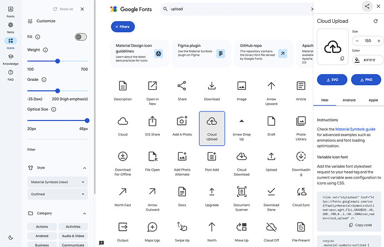384x247 pixels.
Task: Switch to the Android tab
Action: click(349, 100)
